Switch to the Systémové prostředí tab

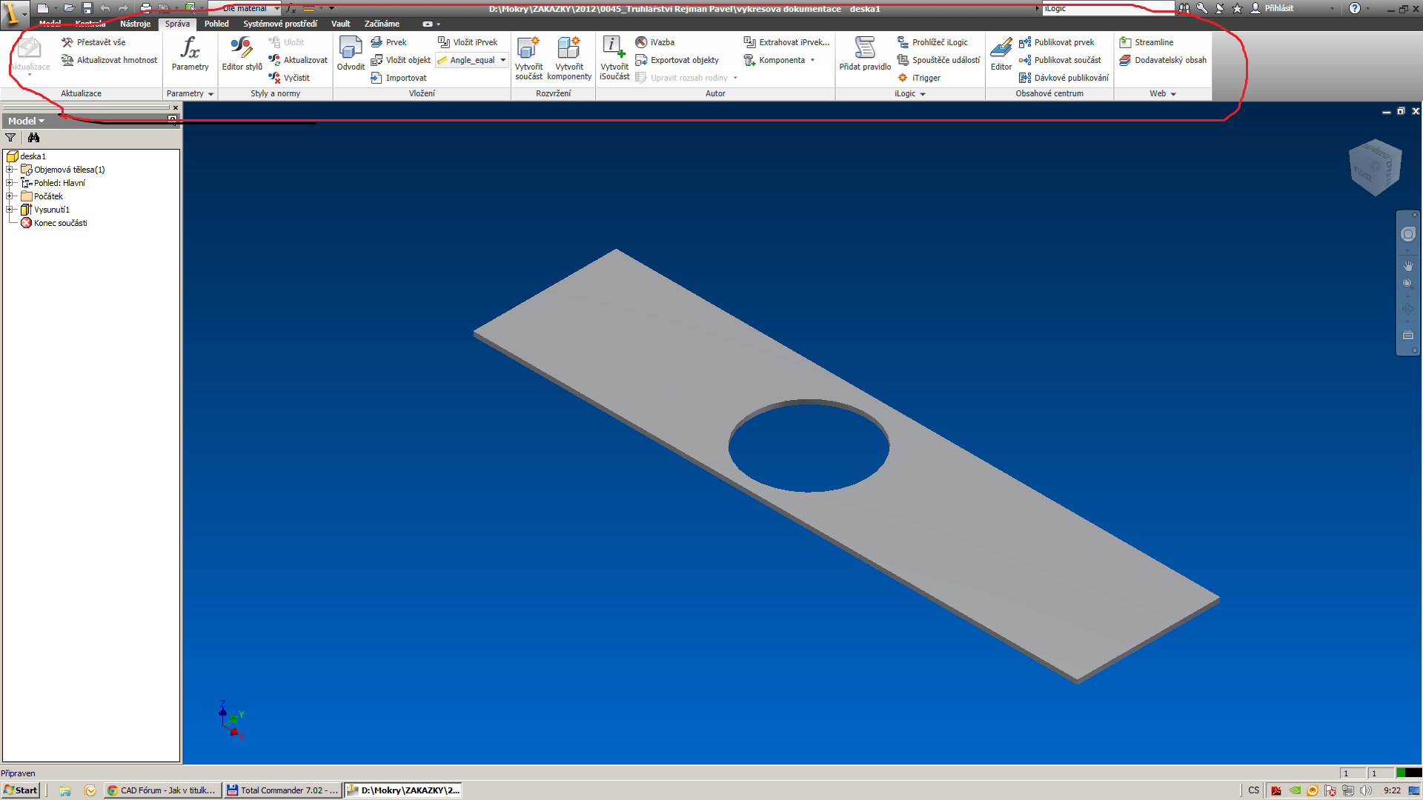click(279, 24)
